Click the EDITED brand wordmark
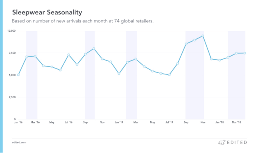This screenshot has height=153, width=259. (x=237, y=143)
